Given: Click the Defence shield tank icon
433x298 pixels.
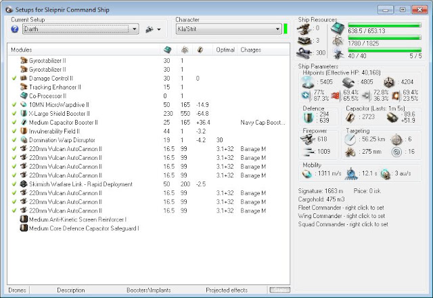Looking at the screenshot, I should click(x=308, y=117).
